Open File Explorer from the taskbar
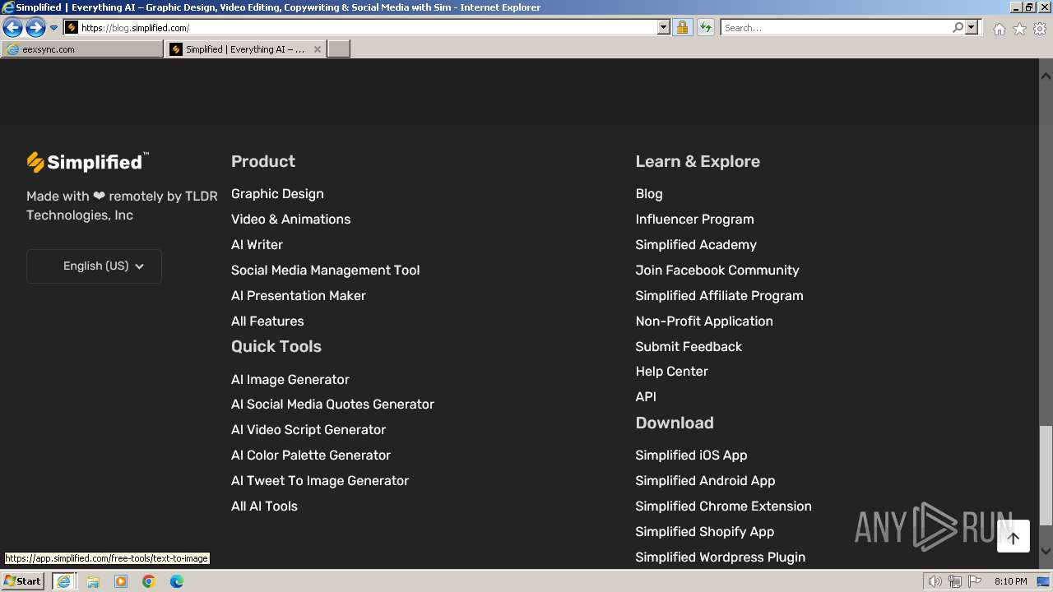This screenshot has height=592, width=1053. tap(93, 581)
